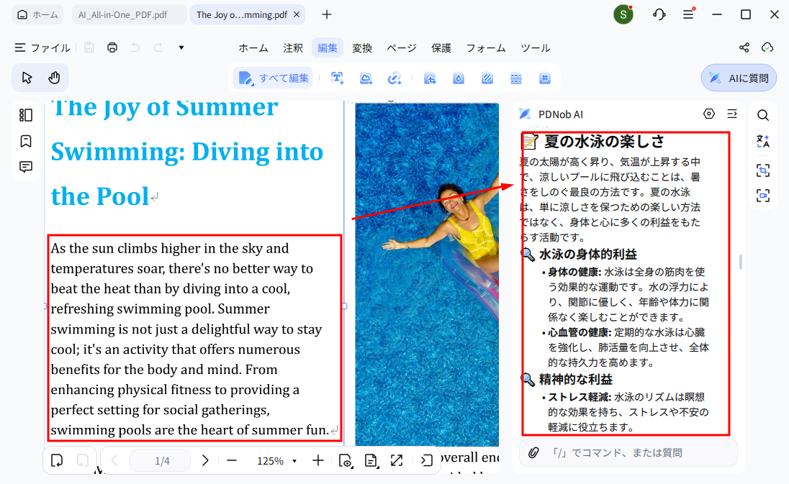Select the add text tool
This screenshot has height=484, width=789.
click(x=337, y=78)
